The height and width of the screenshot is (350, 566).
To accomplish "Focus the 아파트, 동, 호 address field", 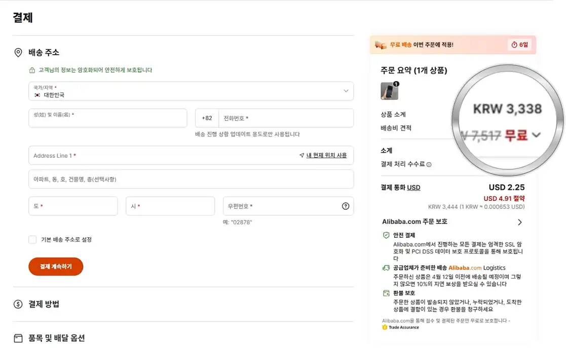I will tap(191, 179).
